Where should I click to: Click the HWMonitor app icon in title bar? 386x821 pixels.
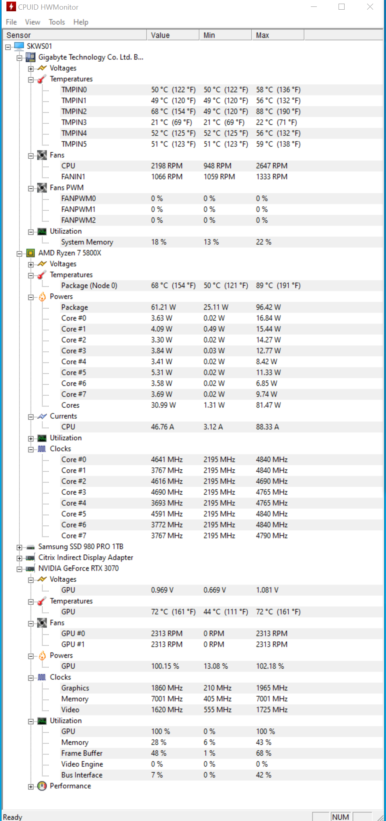(x=11, y=7)
